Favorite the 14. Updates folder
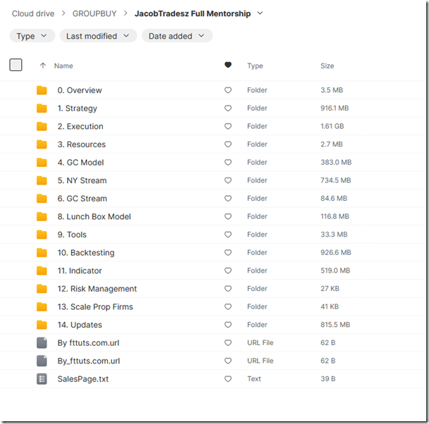The width and height of the screenshot is (429, 424). [228, 325]
